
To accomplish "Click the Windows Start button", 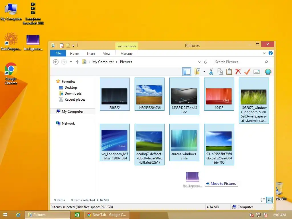I will tap(5, 215).
